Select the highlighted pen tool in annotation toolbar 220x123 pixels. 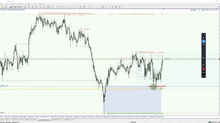(203, 41)
